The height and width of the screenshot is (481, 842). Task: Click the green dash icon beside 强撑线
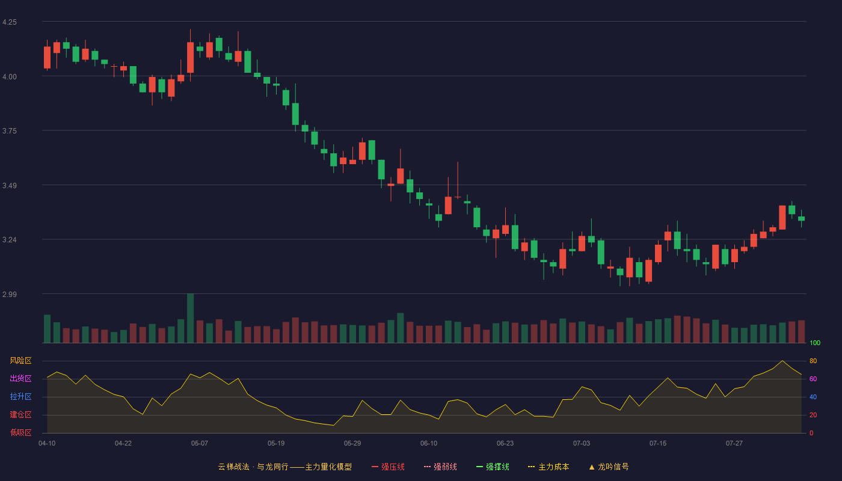tap(480, 467)
